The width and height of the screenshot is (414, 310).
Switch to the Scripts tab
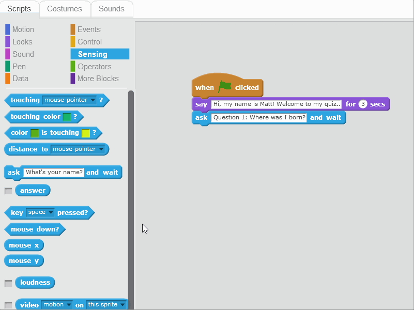pos(19,9)
